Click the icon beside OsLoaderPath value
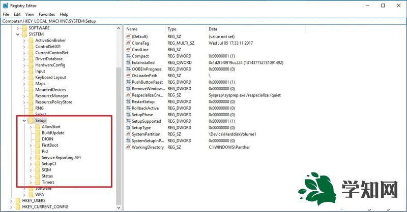The width and height of the screenshot is (407, 212). coord(128,76)
